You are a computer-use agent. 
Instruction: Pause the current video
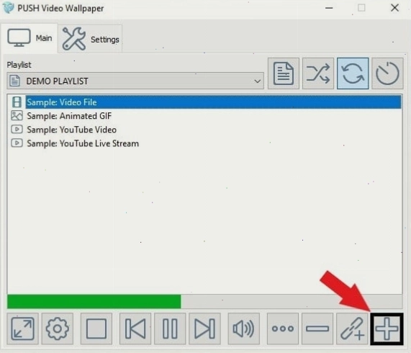[x=170, y=329]
